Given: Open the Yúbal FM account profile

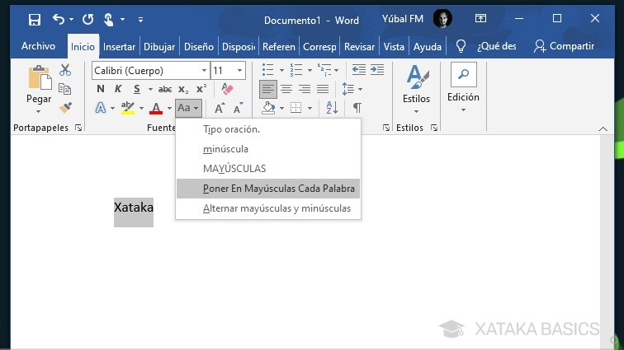Looking at the screenshot, I should pyautogui.click(x=416, y=19).
